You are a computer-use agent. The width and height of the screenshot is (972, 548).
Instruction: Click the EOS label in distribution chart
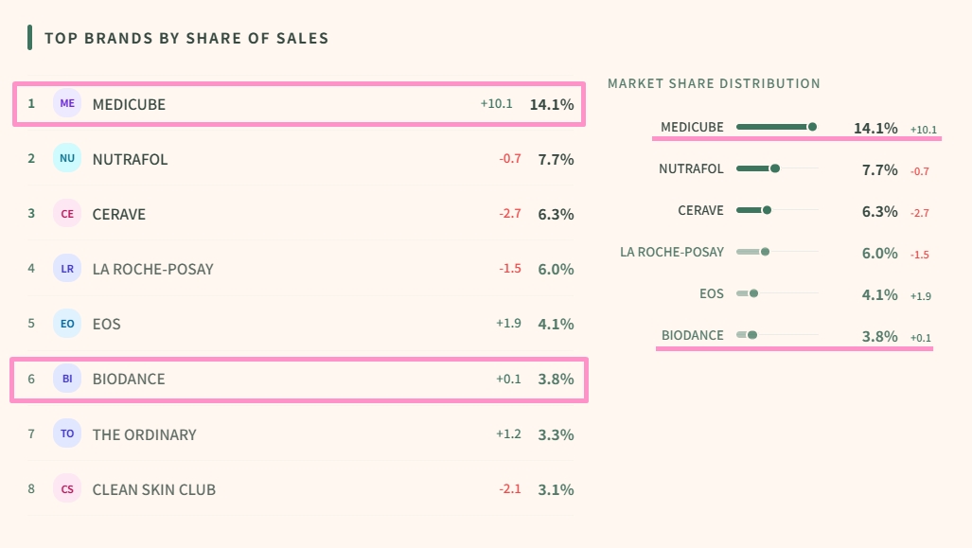[x=712, y=293]
